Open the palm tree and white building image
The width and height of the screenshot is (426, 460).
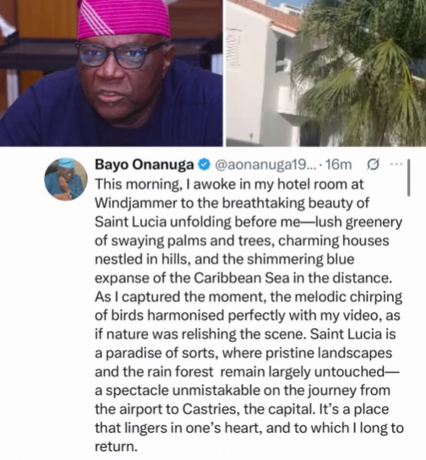click(326, 73)
